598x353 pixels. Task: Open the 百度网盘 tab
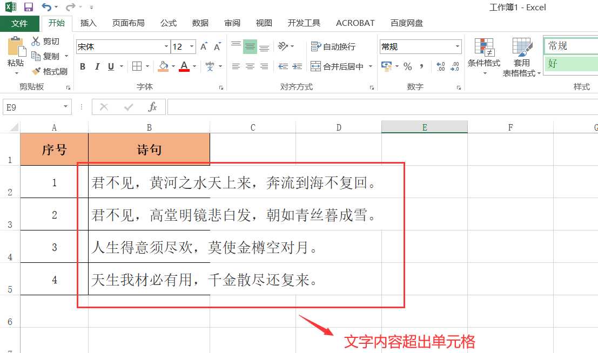pyautogui.click(x=407, y=23)
